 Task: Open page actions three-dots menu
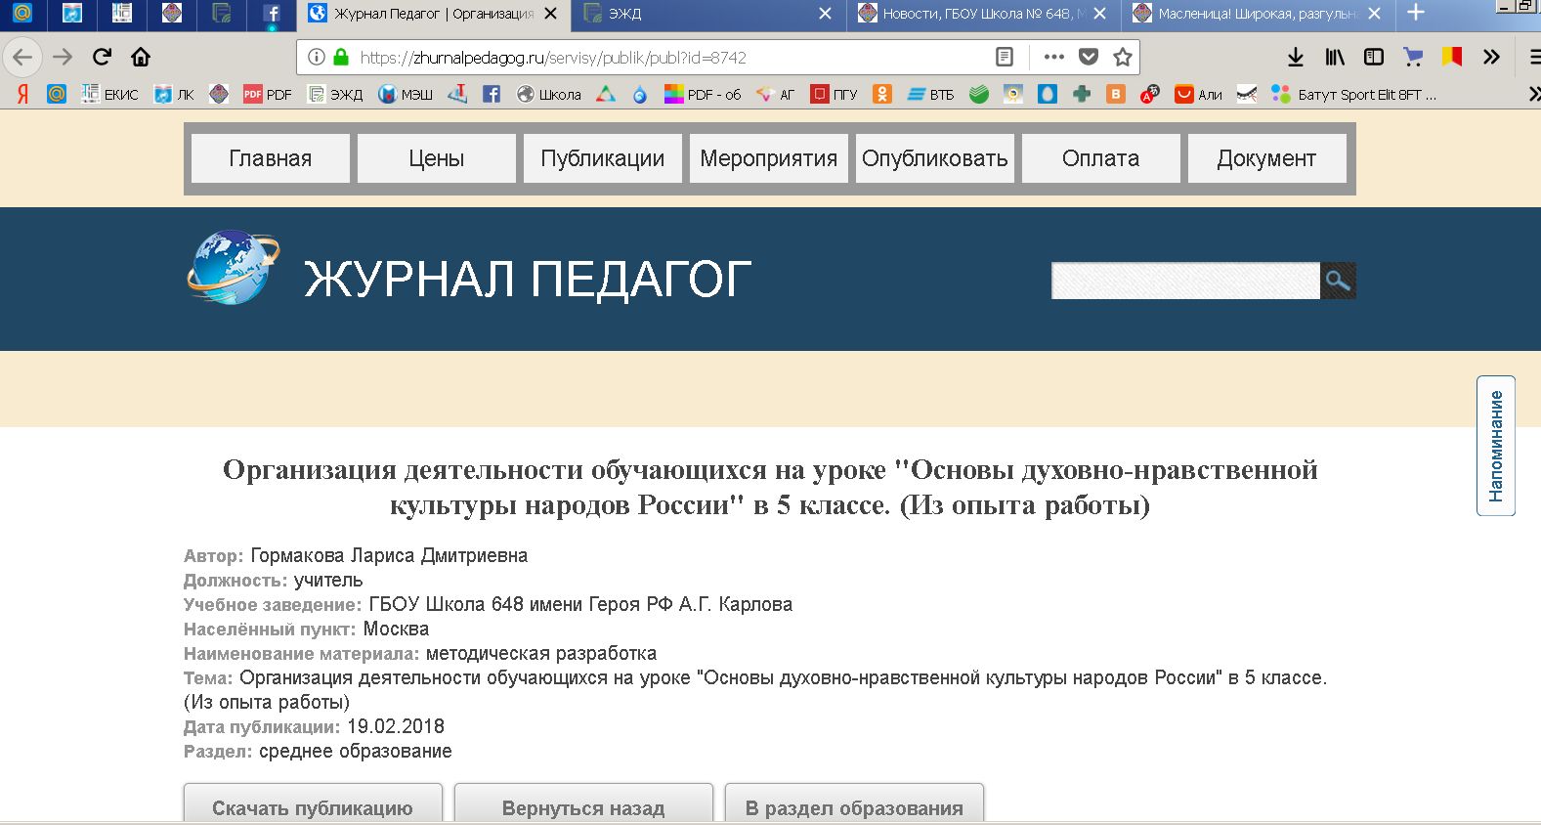pyautogui.click(x=1053, y=57)
